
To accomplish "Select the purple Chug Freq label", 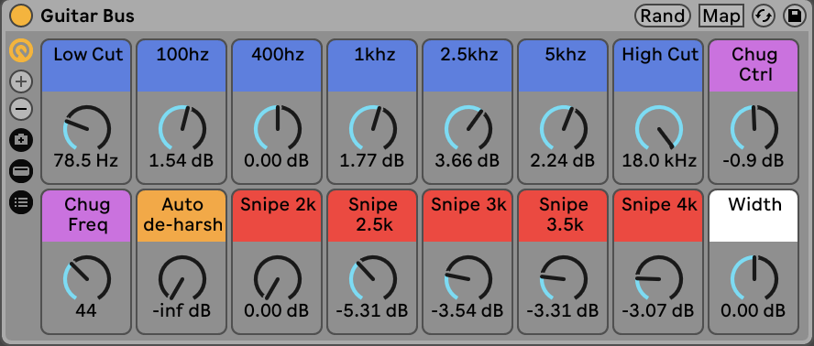I will tap(86, 216).
